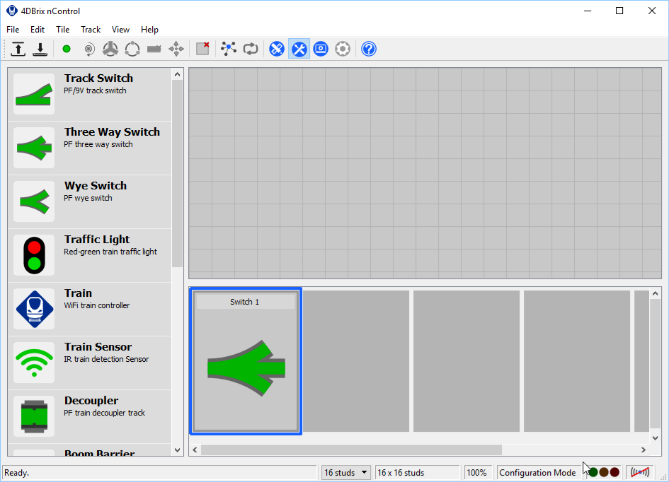Click the 16 x 16 studs status field
Screen dimensions: 669x482
tap(417, 473)
